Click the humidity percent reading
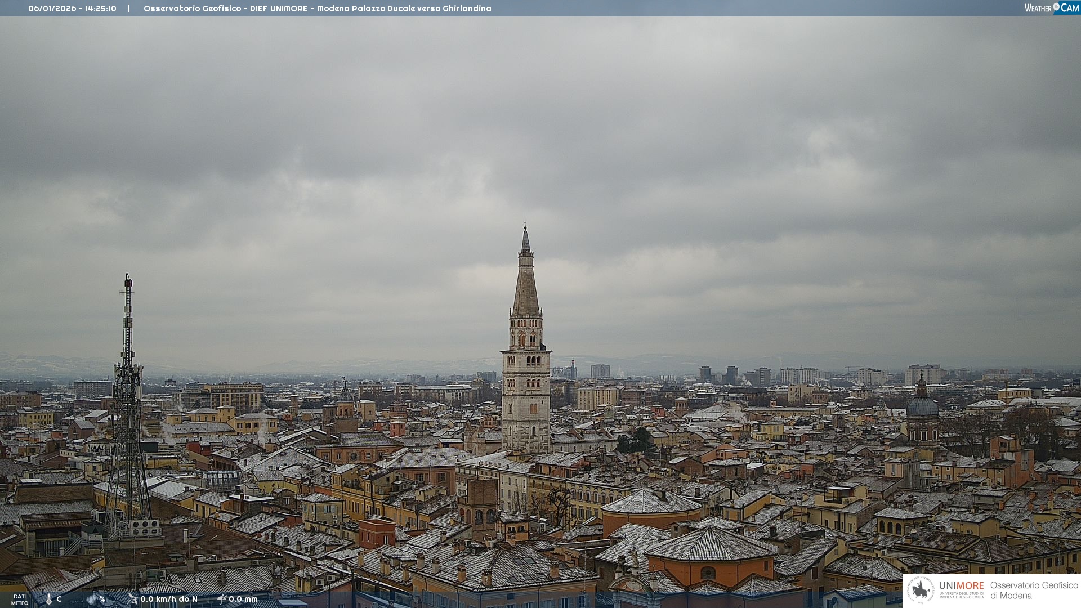 [102, 599]
